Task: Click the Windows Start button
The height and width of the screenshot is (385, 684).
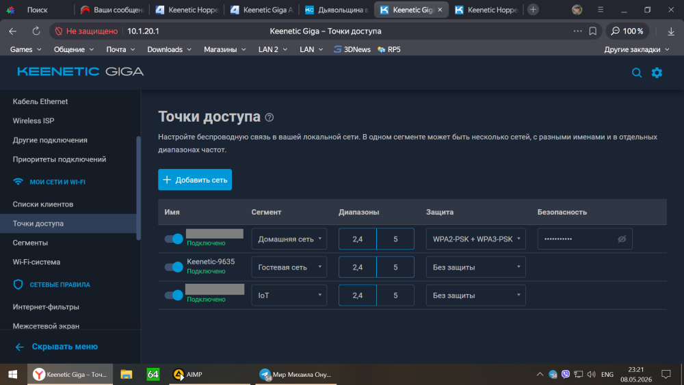Action: (12, 374)
